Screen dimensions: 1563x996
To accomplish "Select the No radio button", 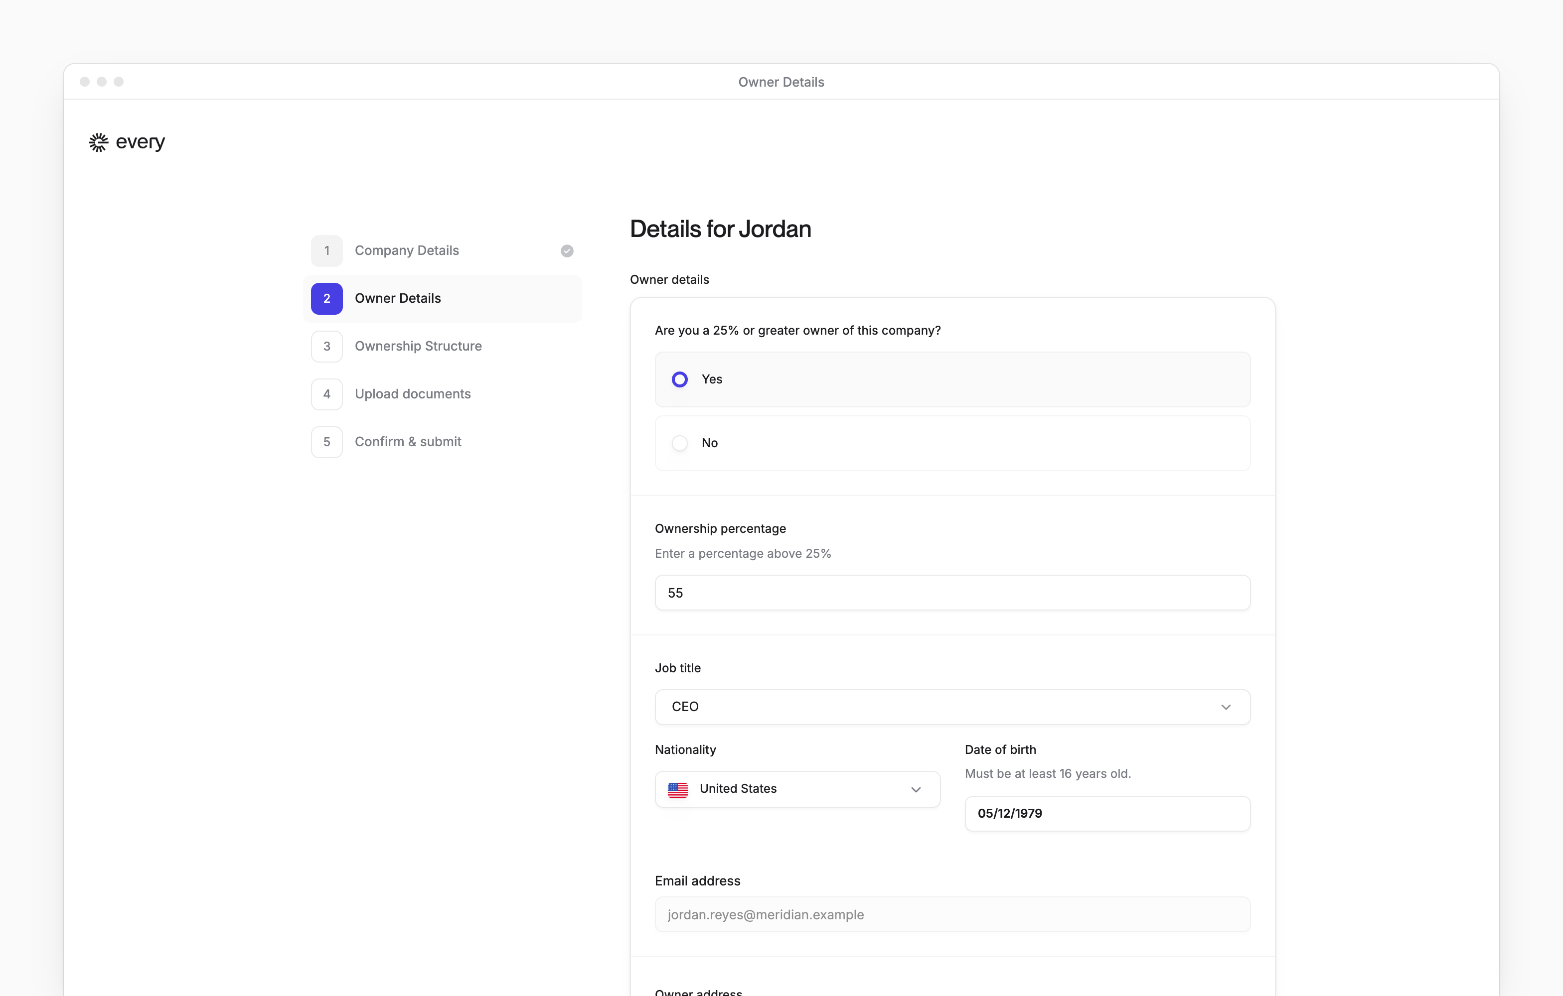I will [680, 443].
